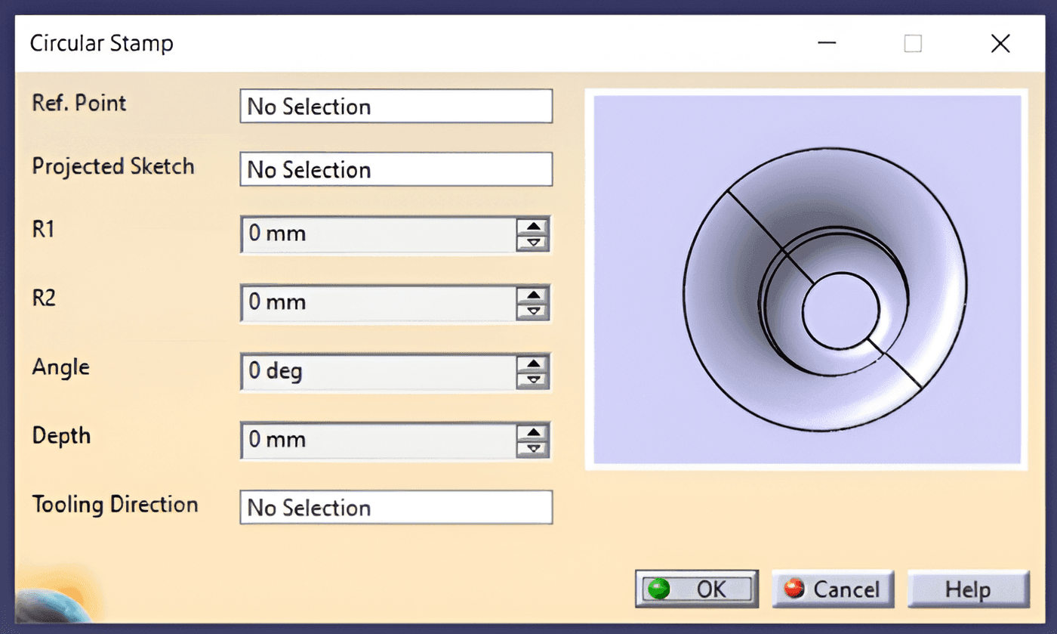The height and width of the screenshot is (634, 1057).
Task: Decrease Depth with the down arrow
Action: coord(534,449)
